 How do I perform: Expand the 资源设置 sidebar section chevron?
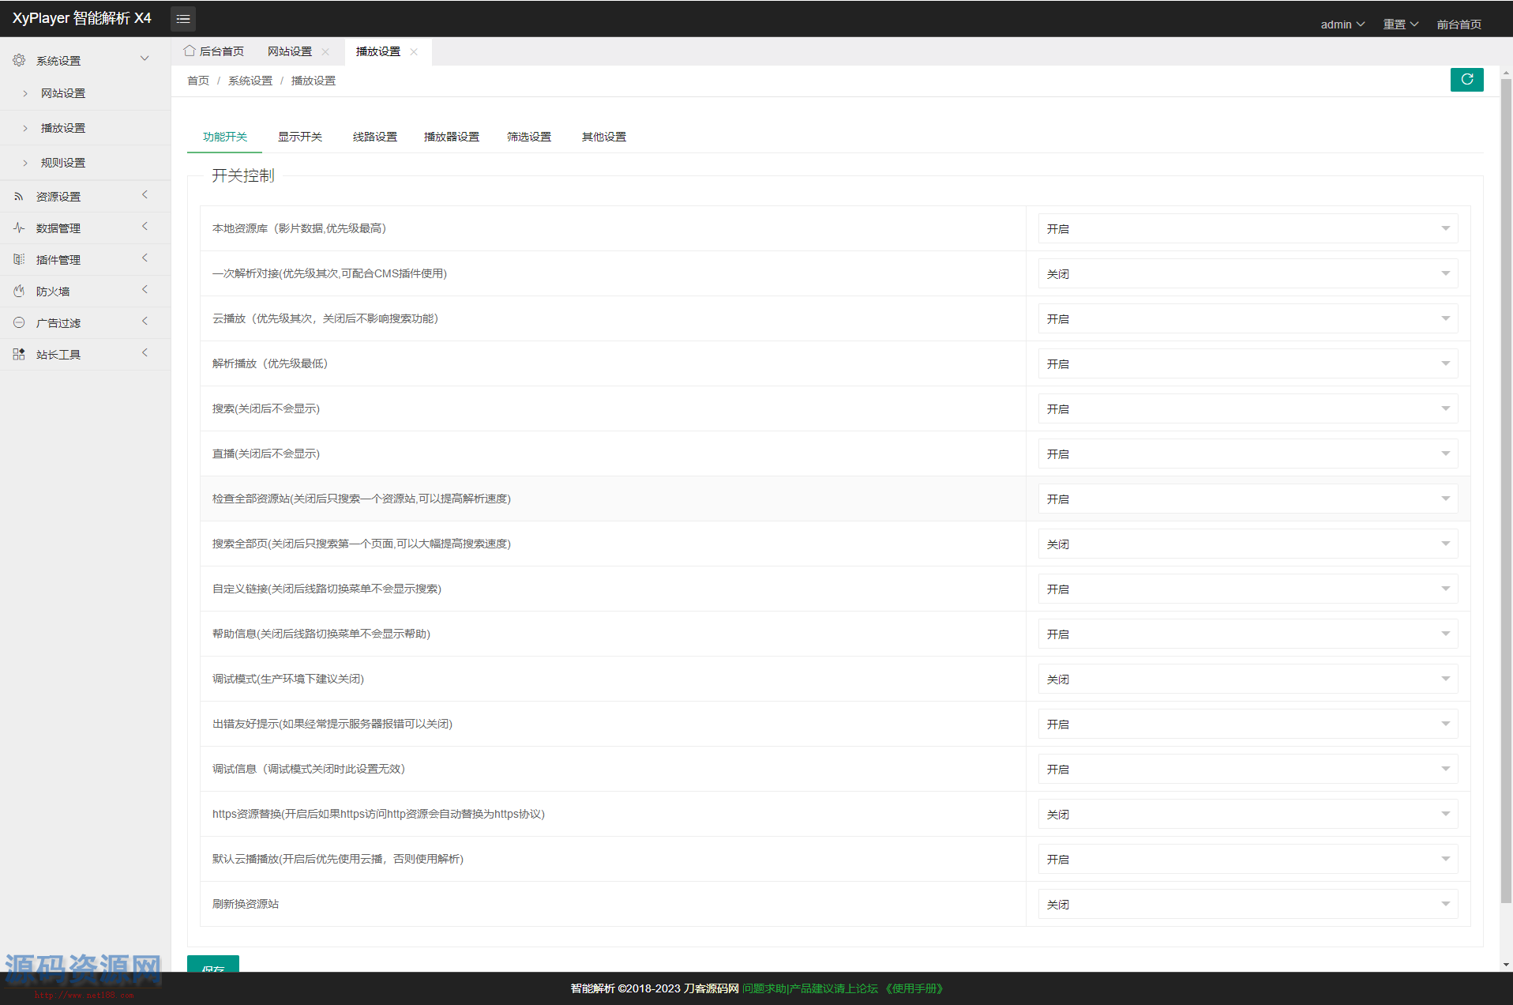[145, 195]
